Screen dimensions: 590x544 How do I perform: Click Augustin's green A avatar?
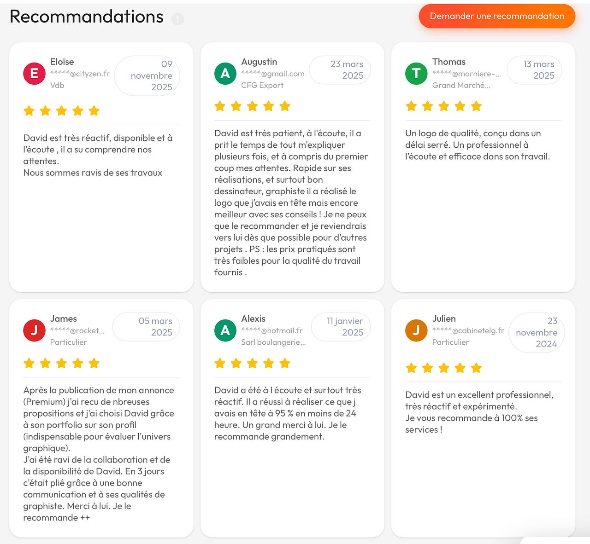click(x=225, y=74)
